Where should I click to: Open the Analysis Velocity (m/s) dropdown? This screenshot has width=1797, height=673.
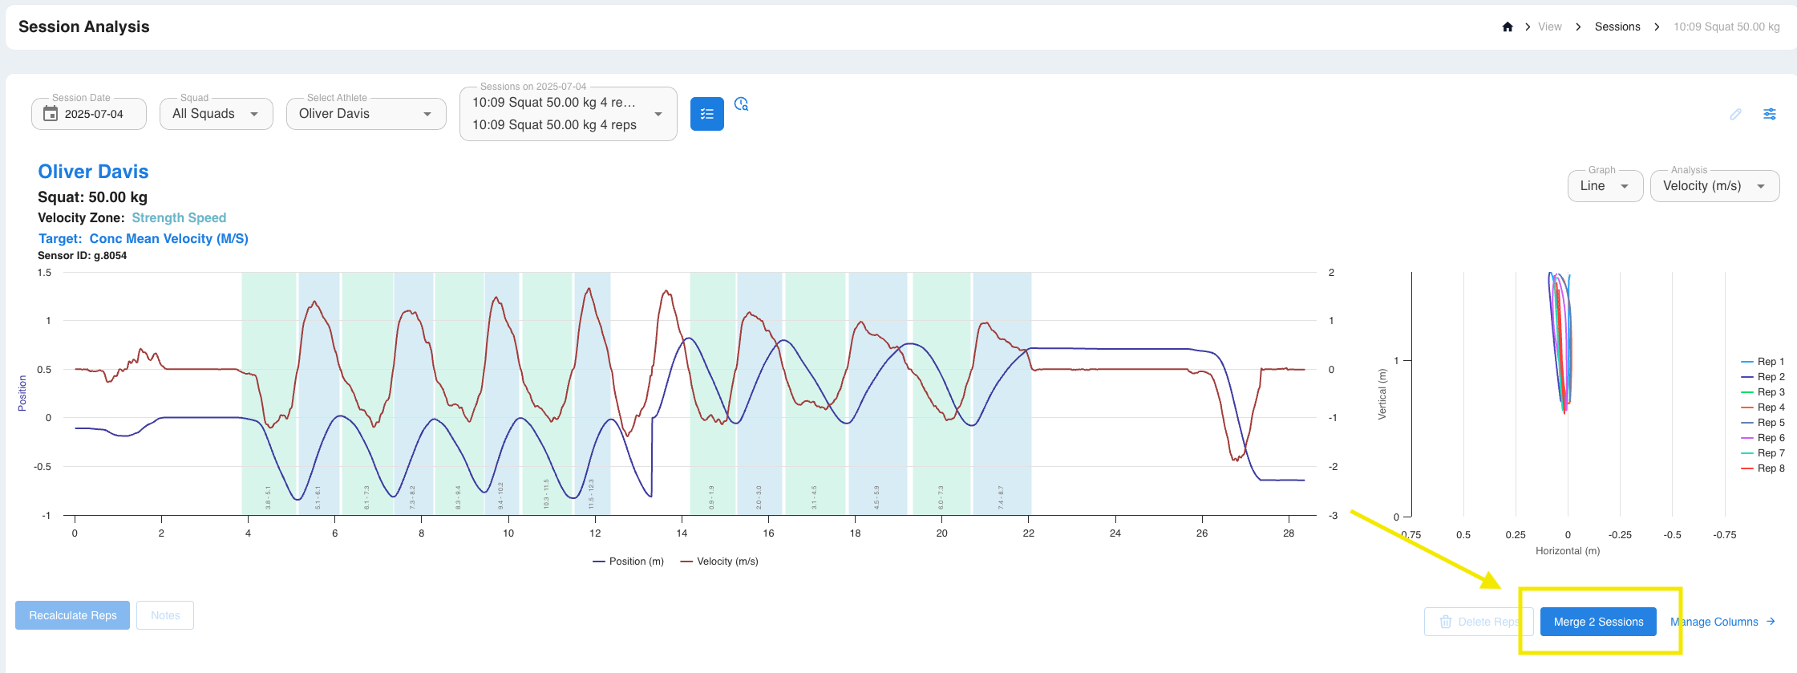1714,186
